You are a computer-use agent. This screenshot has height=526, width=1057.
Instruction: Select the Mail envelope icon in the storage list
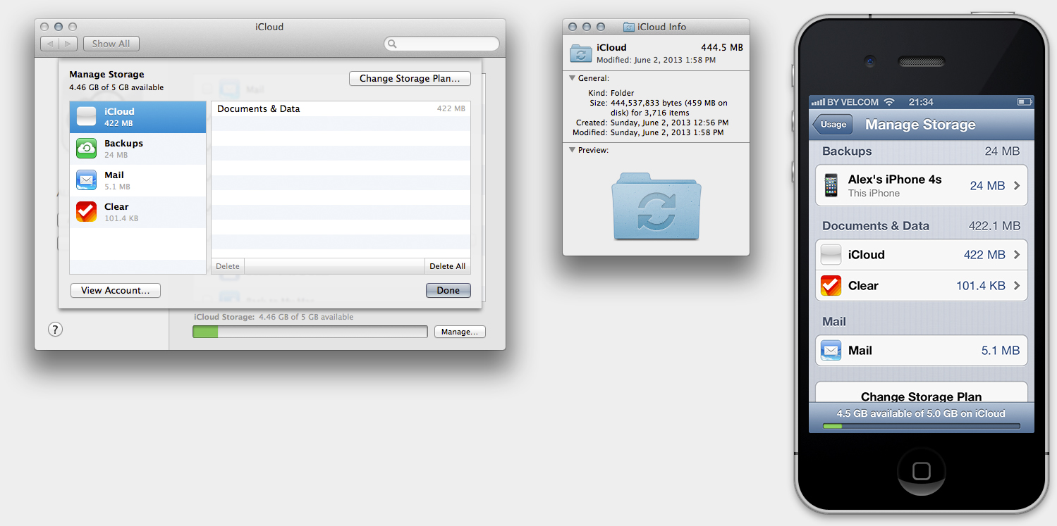tap(86, 180)
